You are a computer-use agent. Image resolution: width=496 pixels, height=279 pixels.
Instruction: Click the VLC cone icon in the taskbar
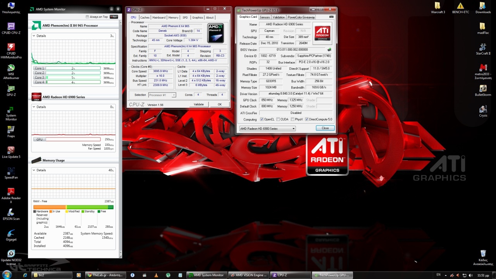click(x=156, y=275)
